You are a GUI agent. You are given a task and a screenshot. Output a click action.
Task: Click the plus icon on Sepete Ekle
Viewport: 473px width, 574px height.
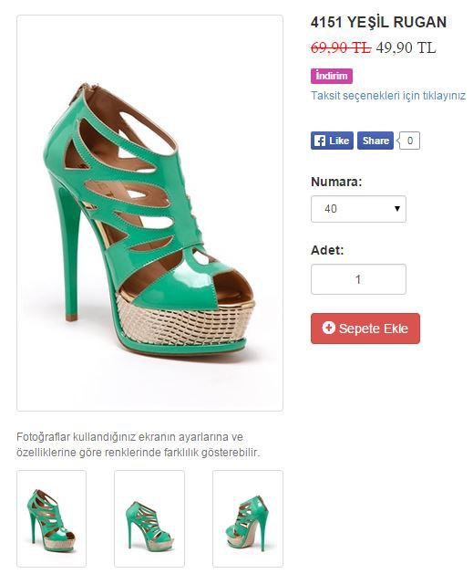(328, 328)
